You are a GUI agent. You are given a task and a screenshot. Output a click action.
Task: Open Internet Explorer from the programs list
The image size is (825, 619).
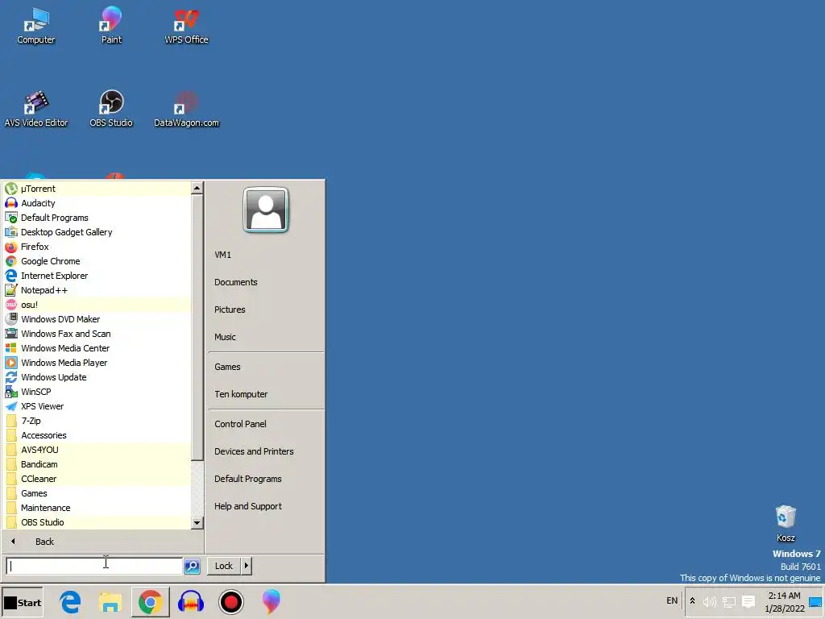tap(97, 276)
